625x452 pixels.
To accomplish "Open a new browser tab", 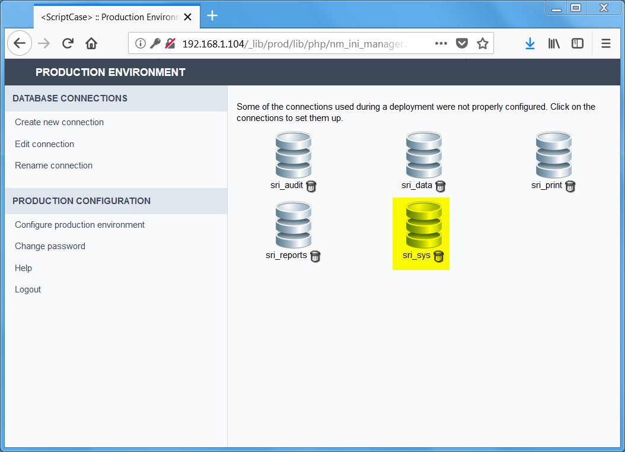I will point(212,16).
